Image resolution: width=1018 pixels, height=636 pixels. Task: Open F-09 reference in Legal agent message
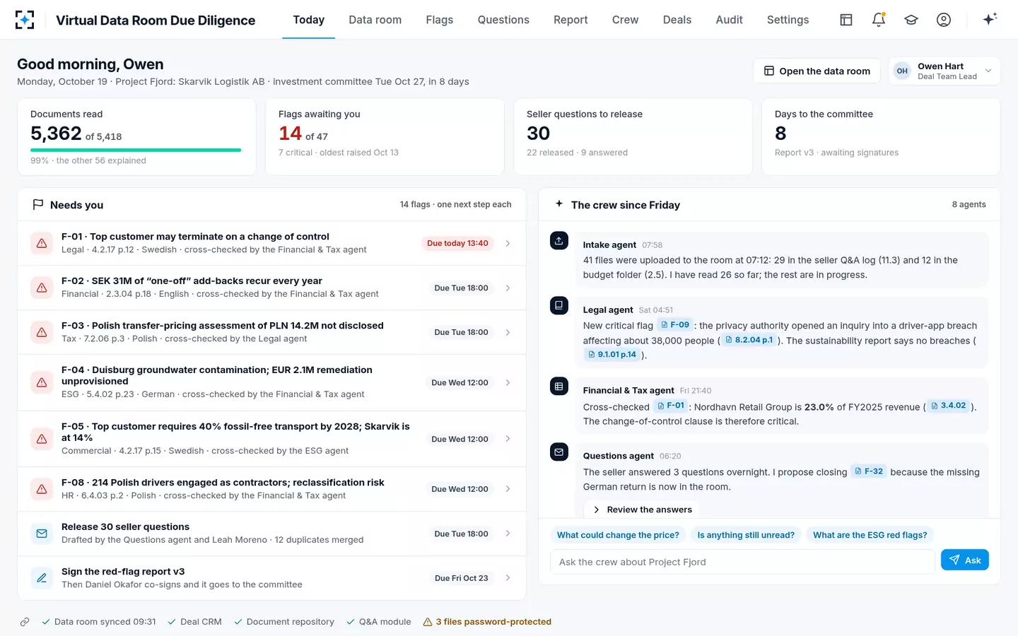pyautogui.click(x=674, y=325)
